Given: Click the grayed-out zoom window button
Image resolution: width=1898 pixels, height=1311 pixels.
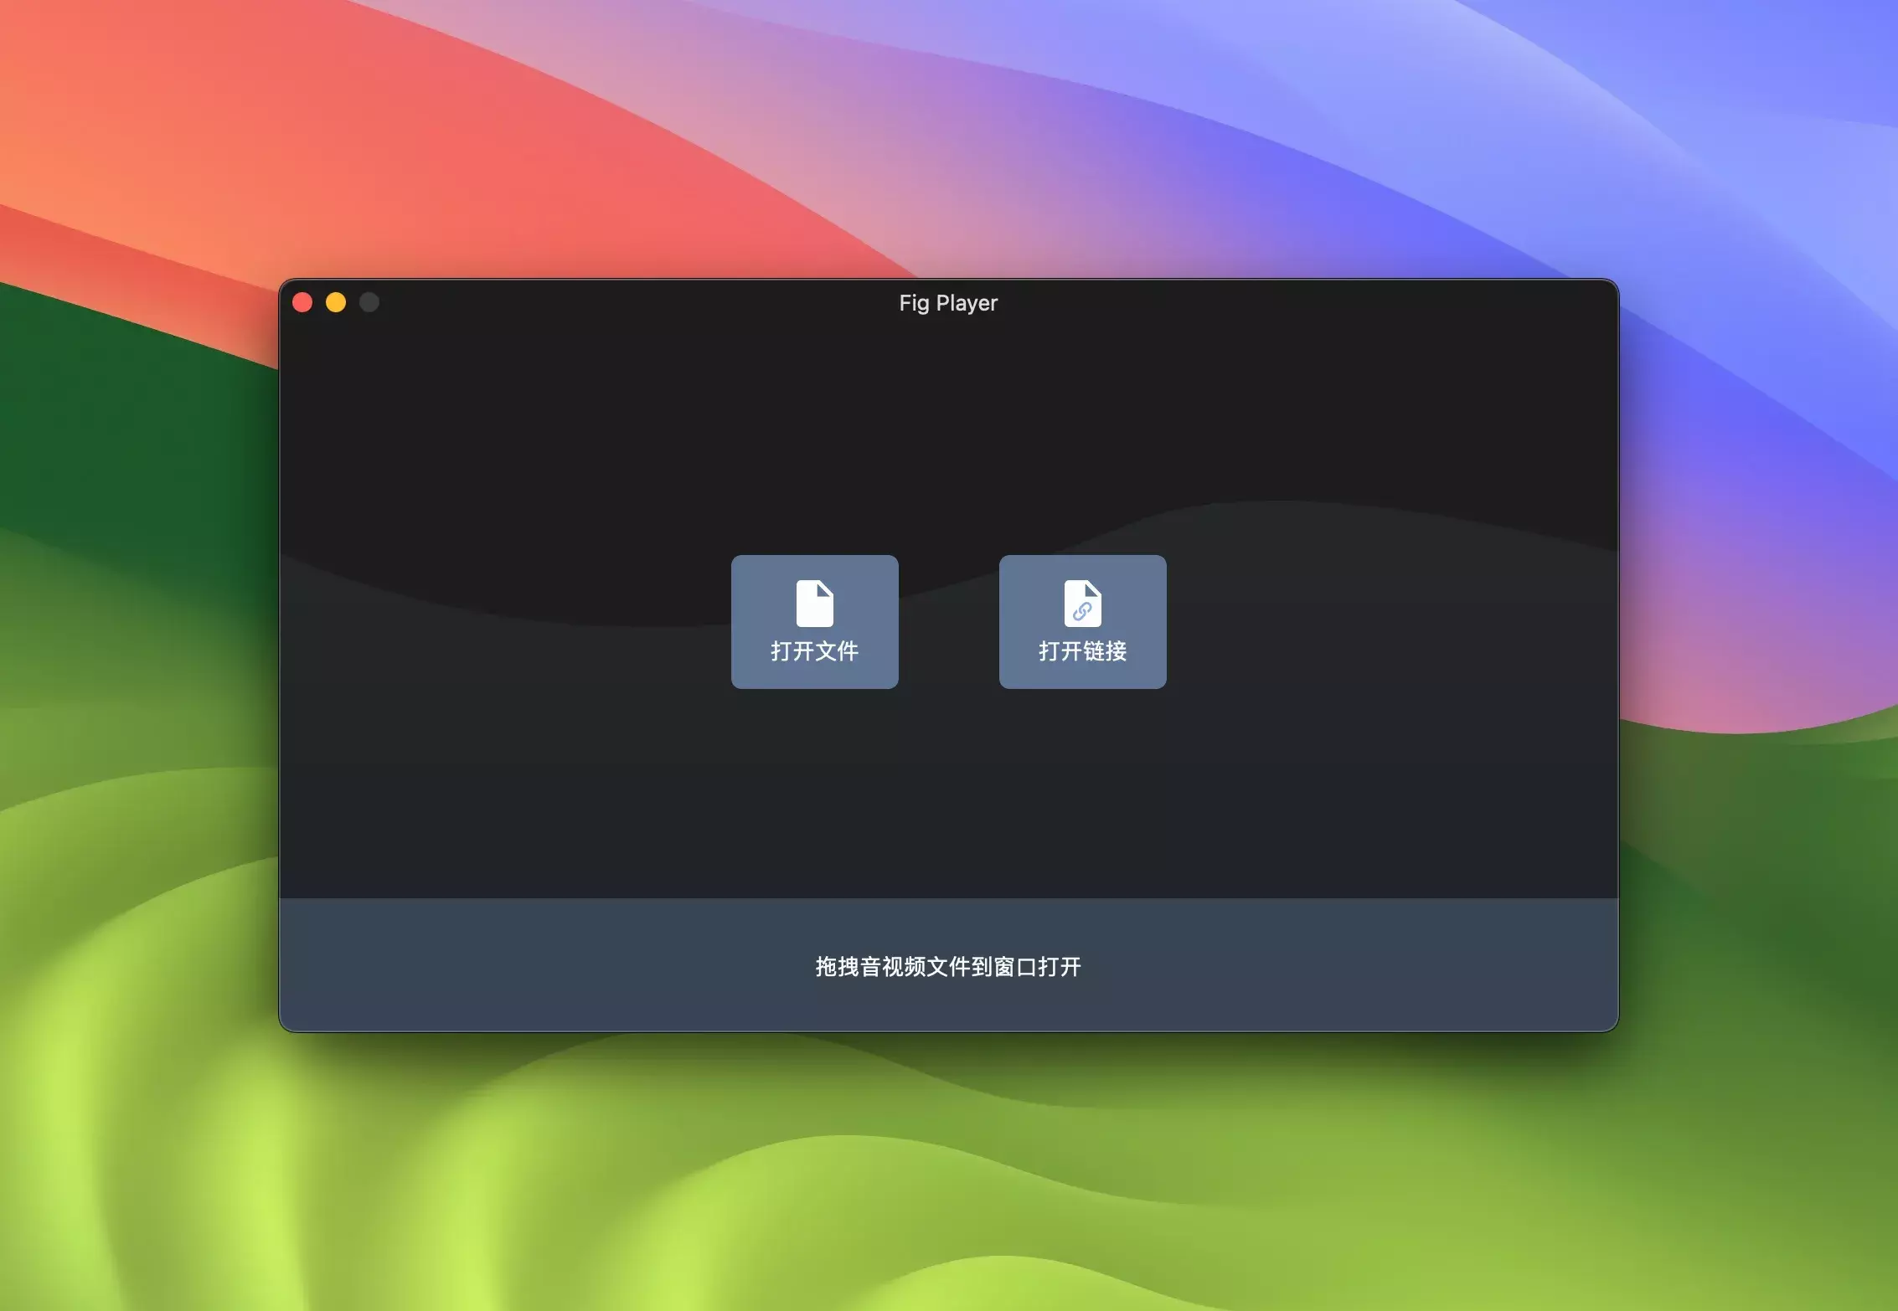Looking at the screenshot, I should [x=369, y=302].
